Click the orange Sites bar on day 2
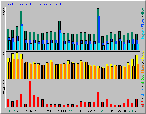This screenshot has height=114, width=146. coord(14,69)
